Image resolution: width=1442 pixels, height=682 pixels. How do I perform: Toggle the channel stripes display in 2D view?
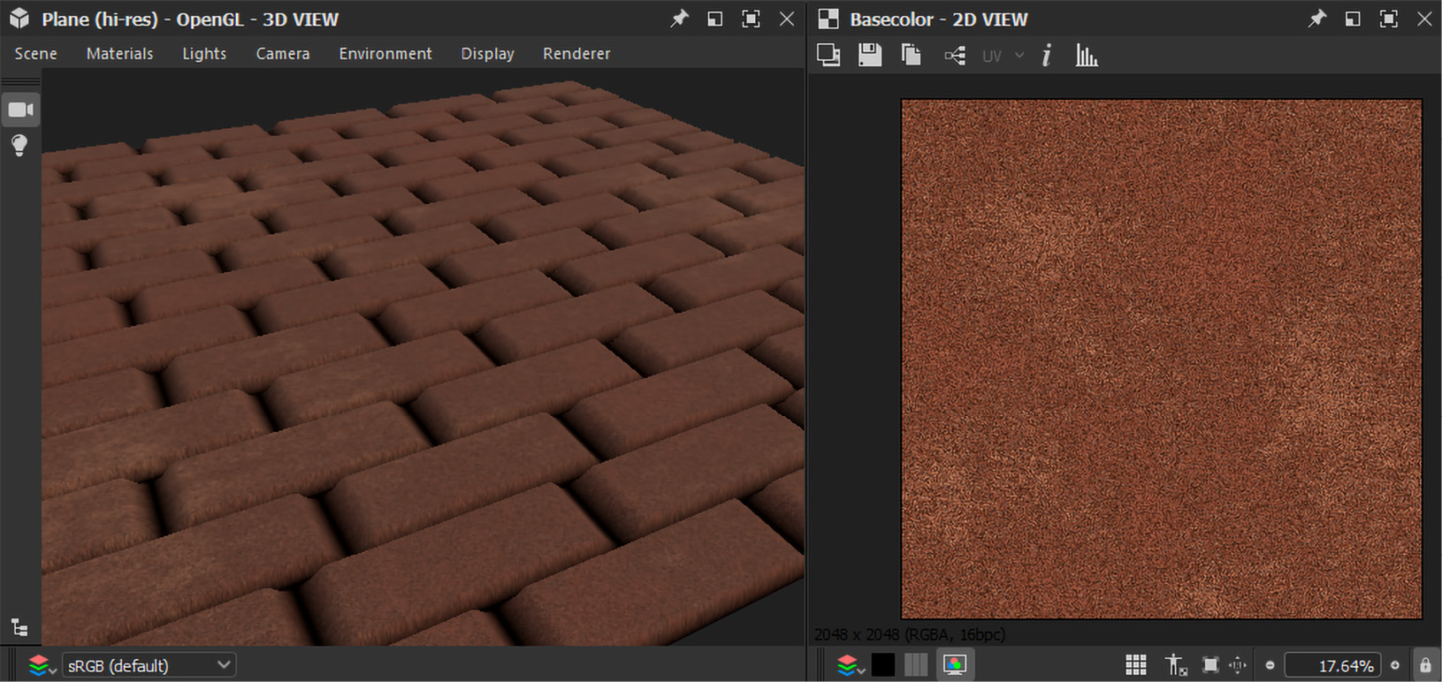[916, 664]
